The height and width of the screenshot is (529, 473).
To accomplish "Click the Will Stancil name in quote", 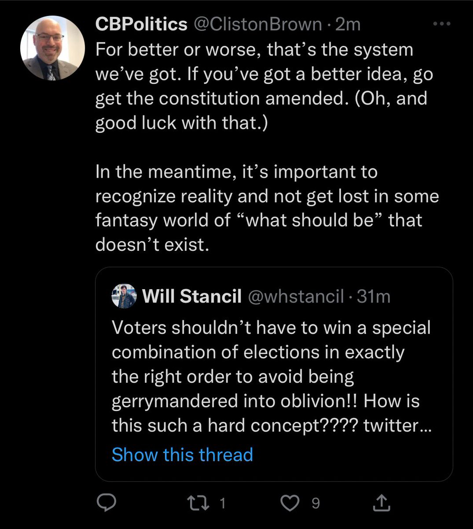I will pyautogui.click(x=192, y=297).
